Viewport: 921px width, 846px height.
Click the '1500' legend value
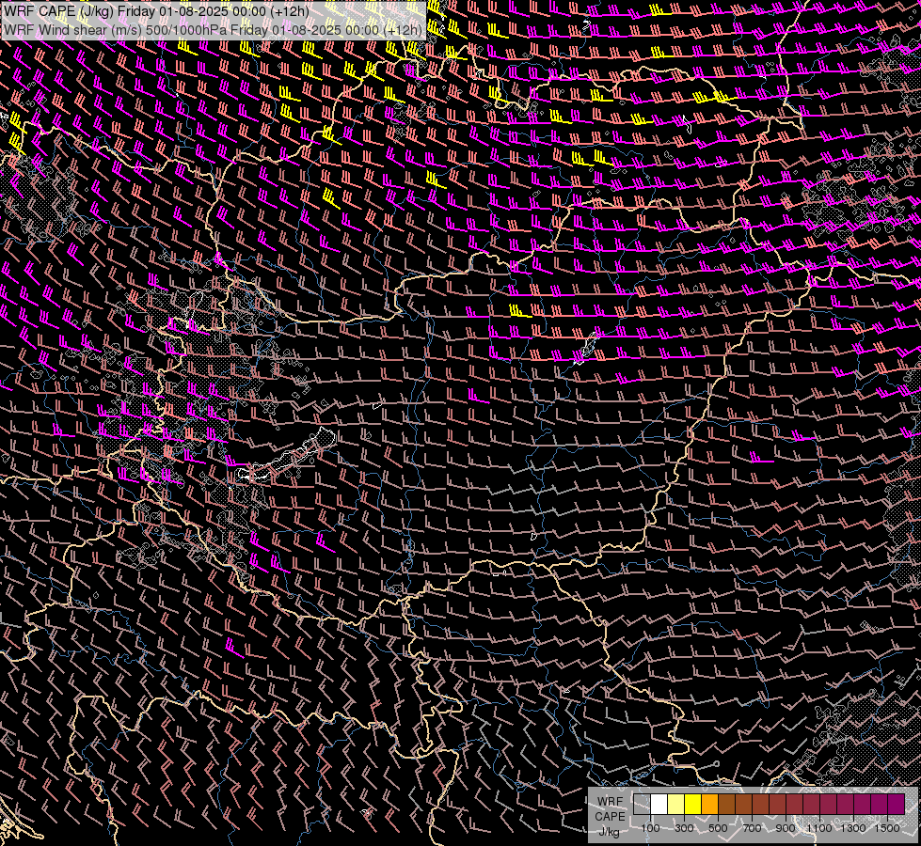(887, 828)
